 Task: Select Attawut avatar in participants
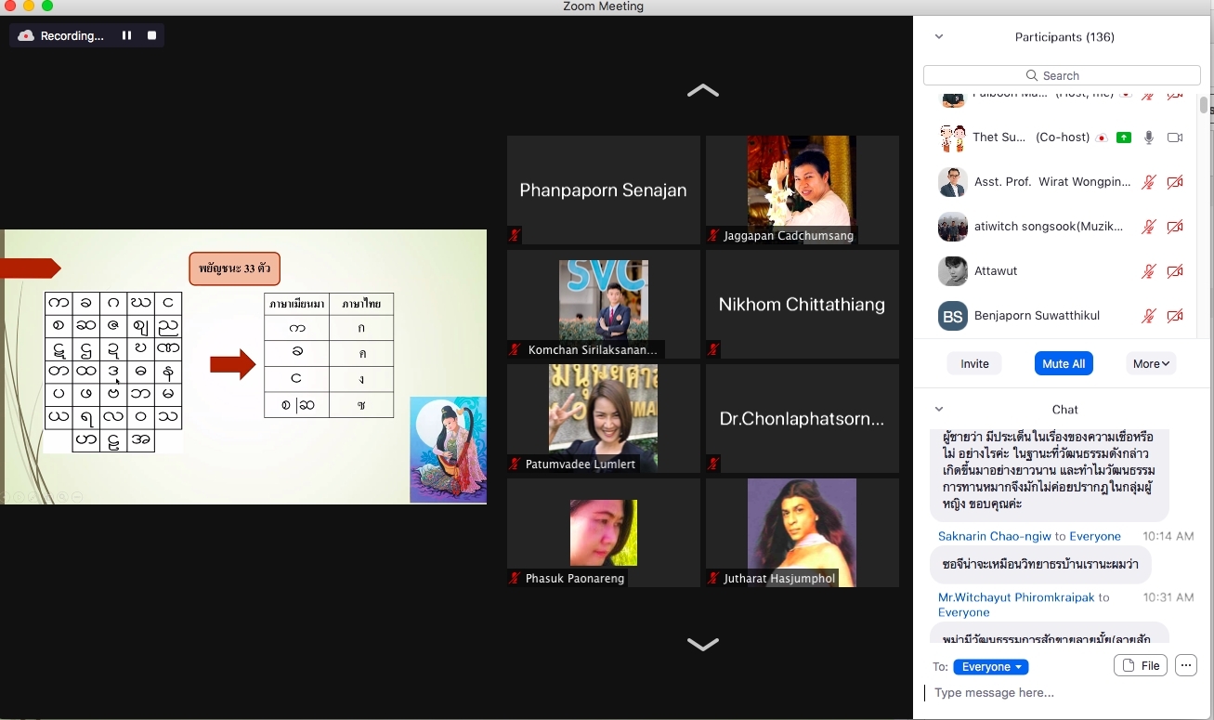click(953, 271)
